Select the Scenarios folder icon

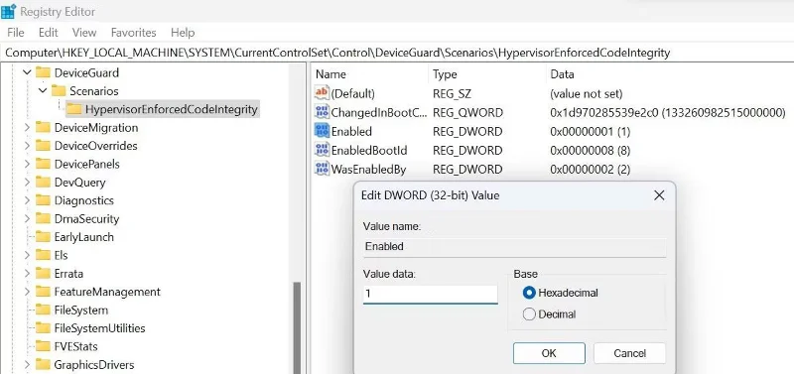click(59, 91)
